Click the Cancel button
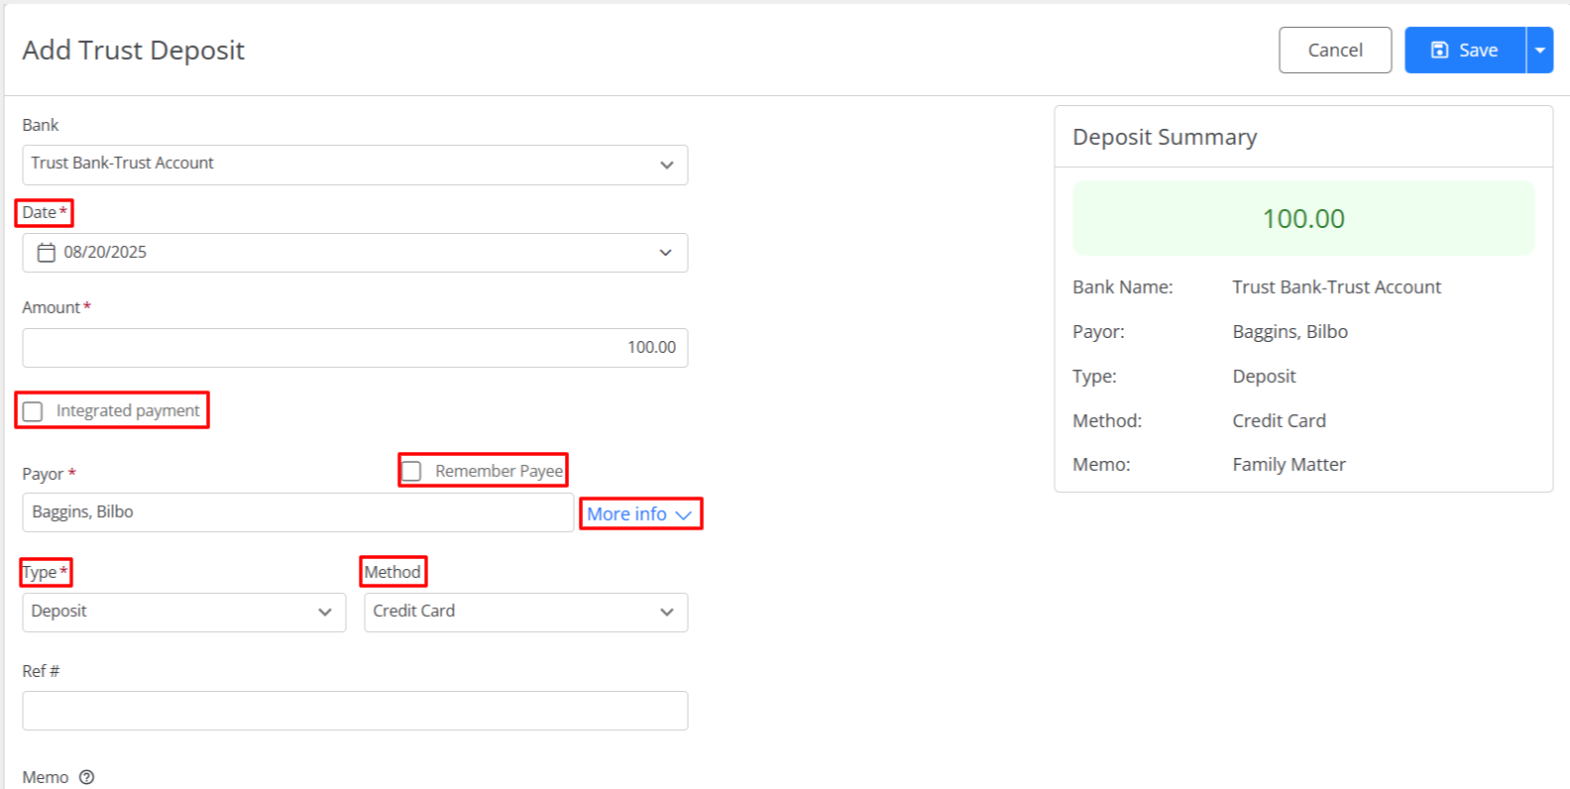The height and width of the screenshot is (789, 1570). click(x=1335, y=50)
